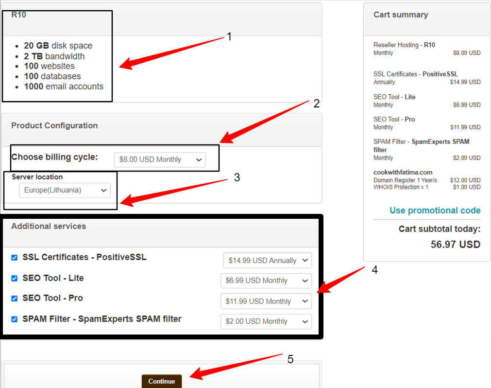Uncheck SSL Certificates - PositiveSSL
Image resolution: width=491 pixels, height=388 pixels.
[x=14, y=258]
